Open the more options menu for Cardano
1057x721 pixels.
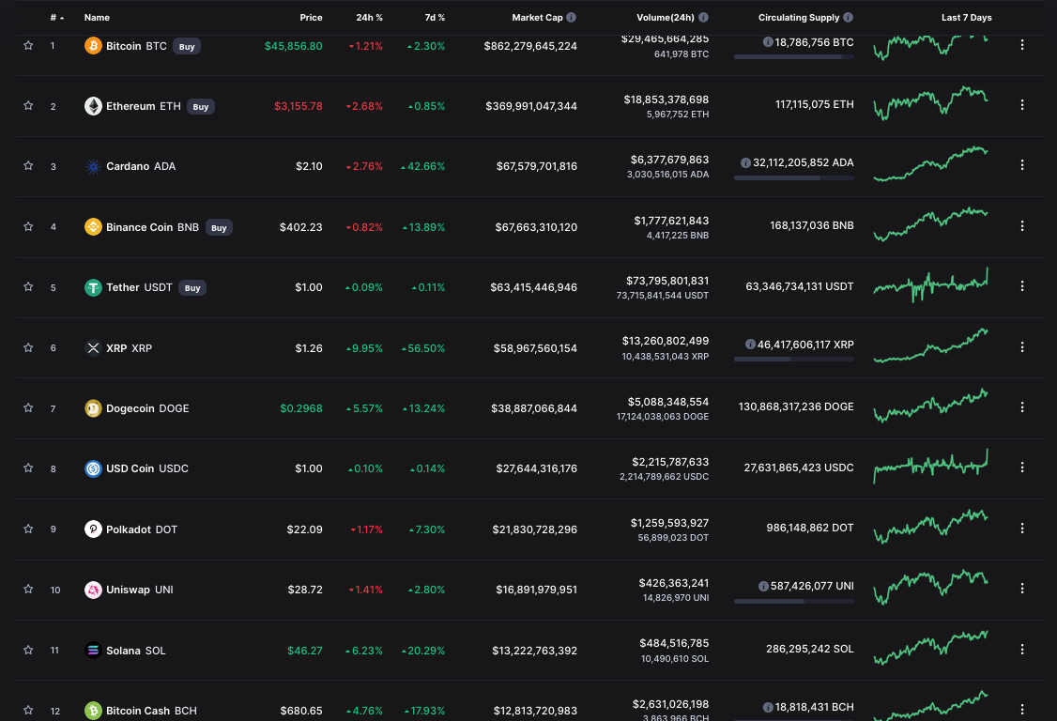pos(1022,164)
